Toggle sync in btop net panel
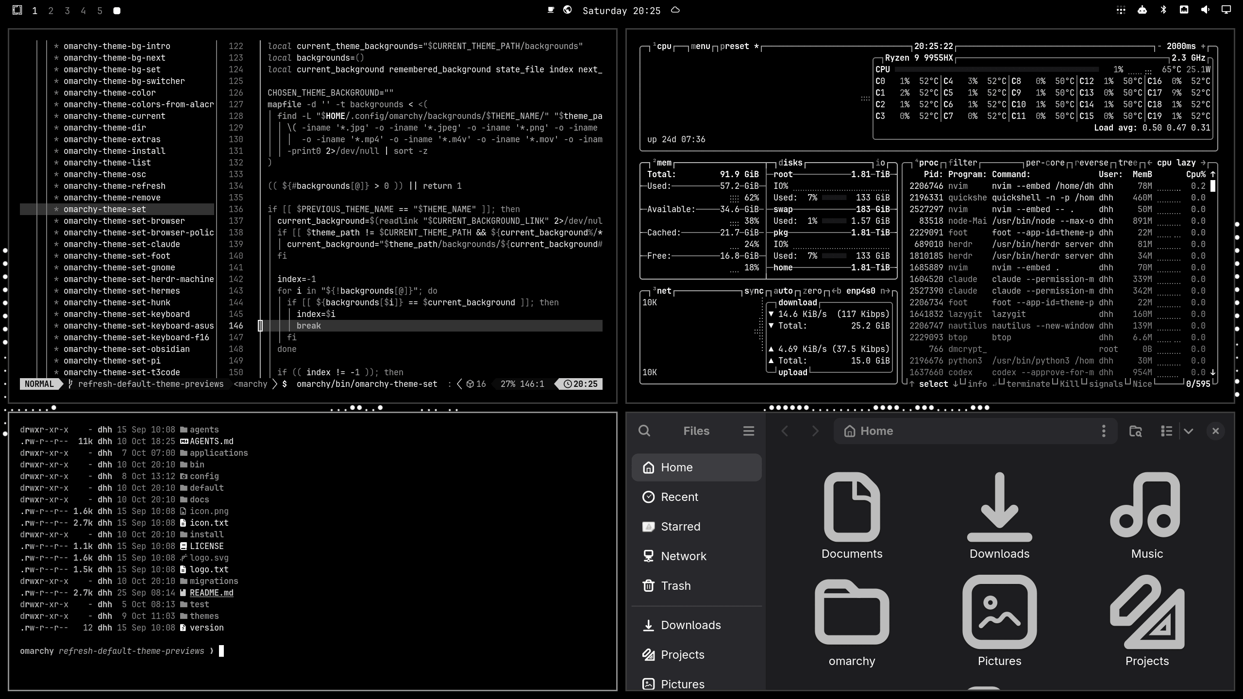 tap(754, 291)
